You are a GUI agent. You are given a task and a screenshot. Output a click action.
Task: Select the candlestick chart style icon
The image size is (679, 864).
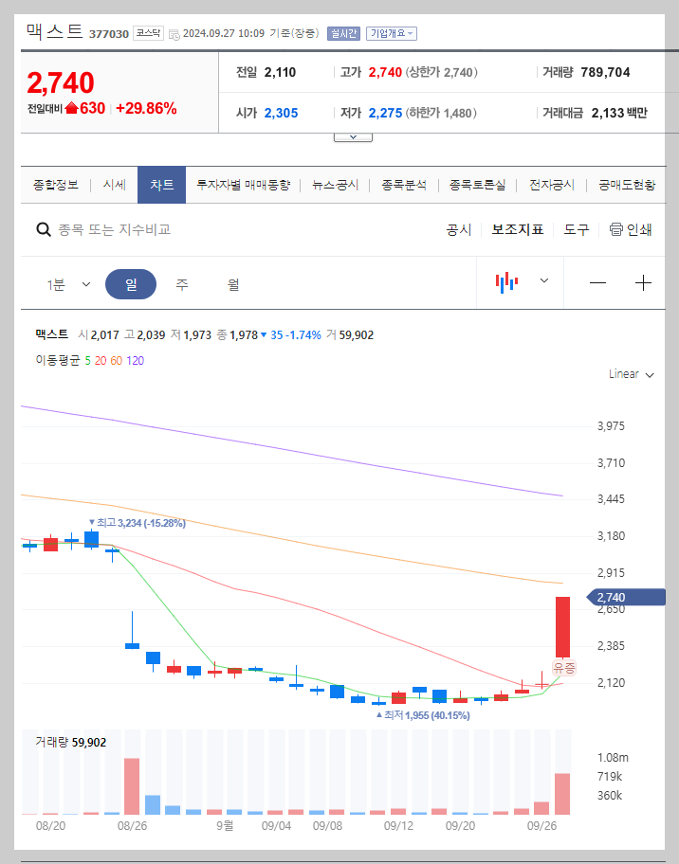(x=506, y=281)
